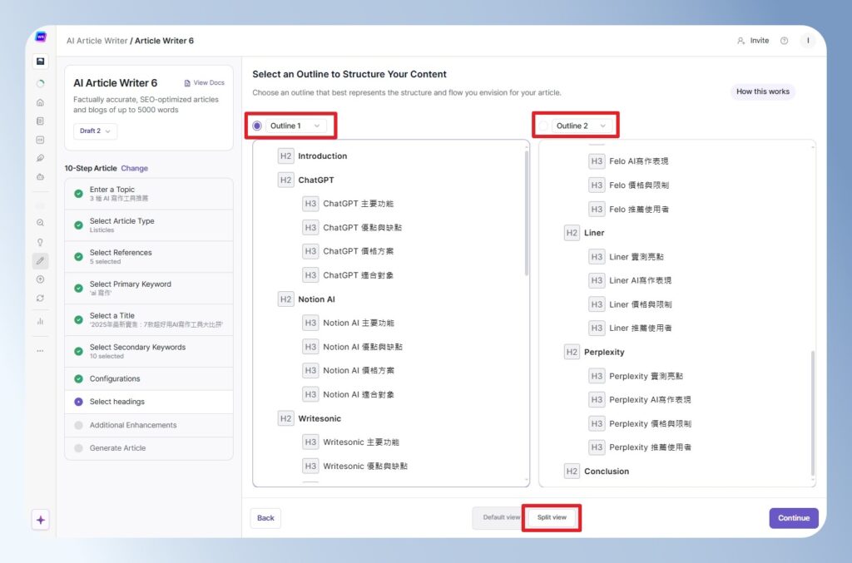Switch to Default view
The image size is (852, 563).
coord(500,517)
